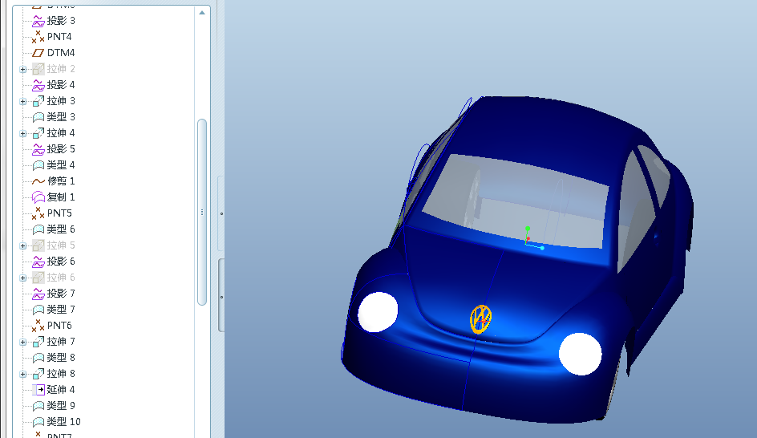Click the style icon beside 类型 8

tap(38, 358)
